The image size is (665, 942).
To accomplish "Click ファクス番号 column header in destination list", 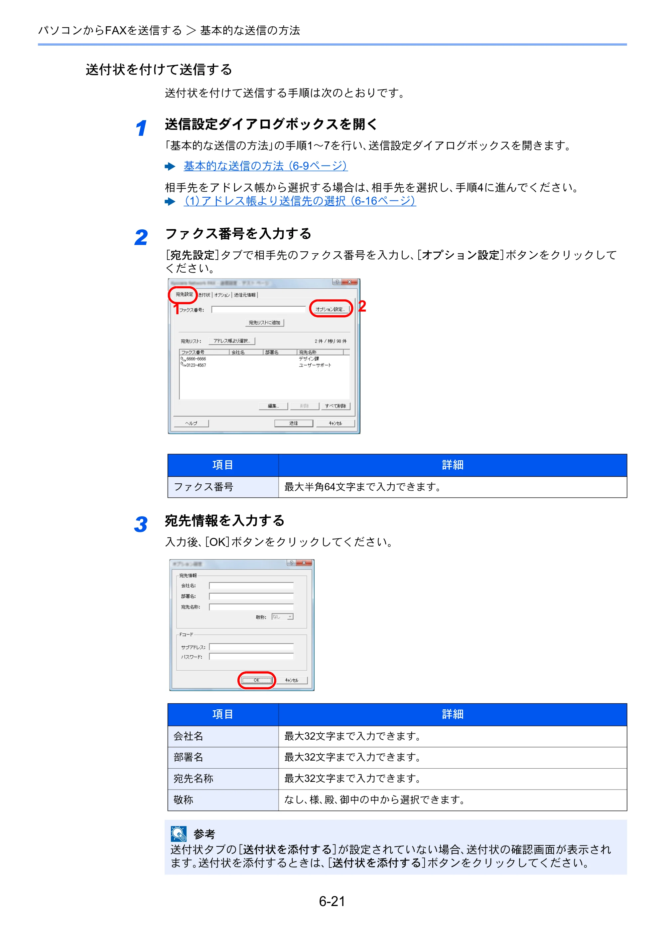I will [204, 352].
